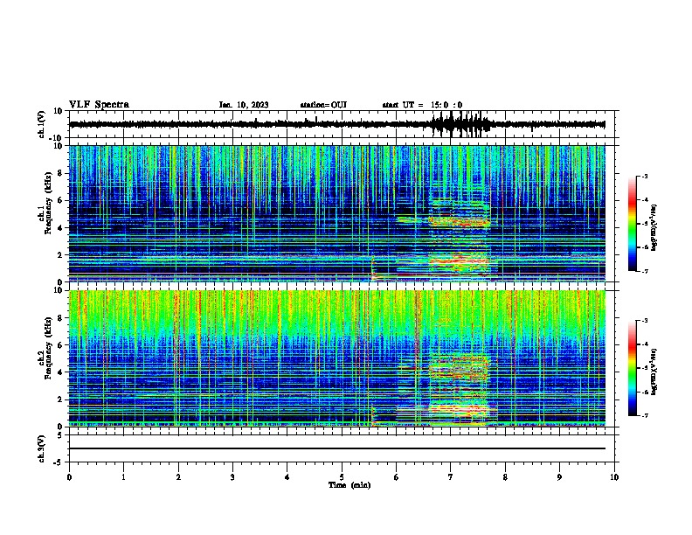Click the ch.1 spectrogram "8" kHz tick label
Image resolution: width=692 pixels, height=535 pixels.
tap(60, 173)
